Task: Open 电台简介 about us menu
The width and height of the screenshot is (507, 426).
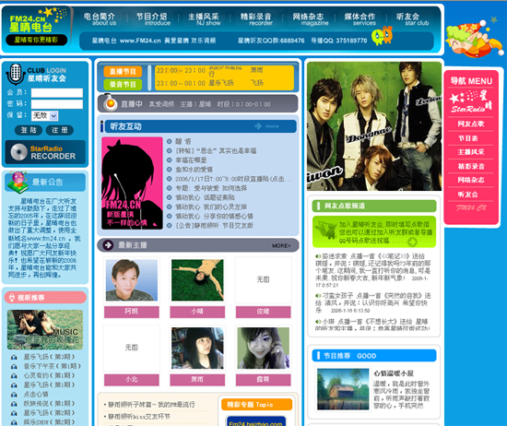Action: point(100,18)
